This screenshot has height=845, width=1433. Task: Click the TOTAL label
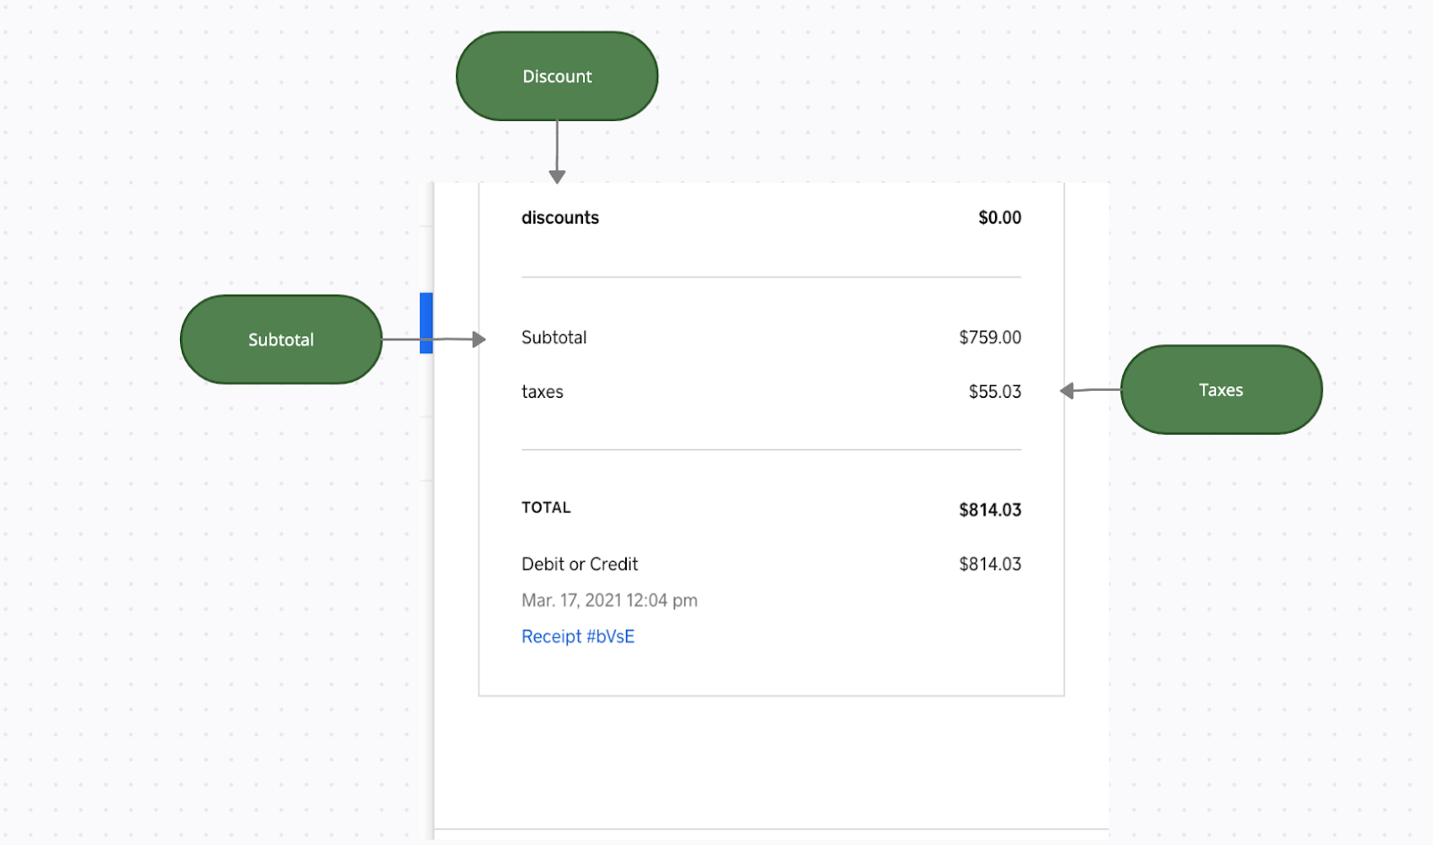tap(545, 507)
